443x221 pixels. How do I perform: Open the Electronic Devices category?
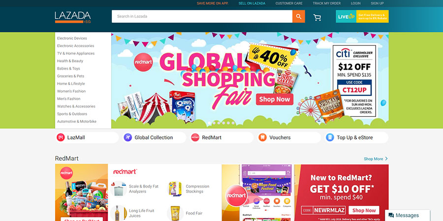pyautogui.click(x=72, y=38)
